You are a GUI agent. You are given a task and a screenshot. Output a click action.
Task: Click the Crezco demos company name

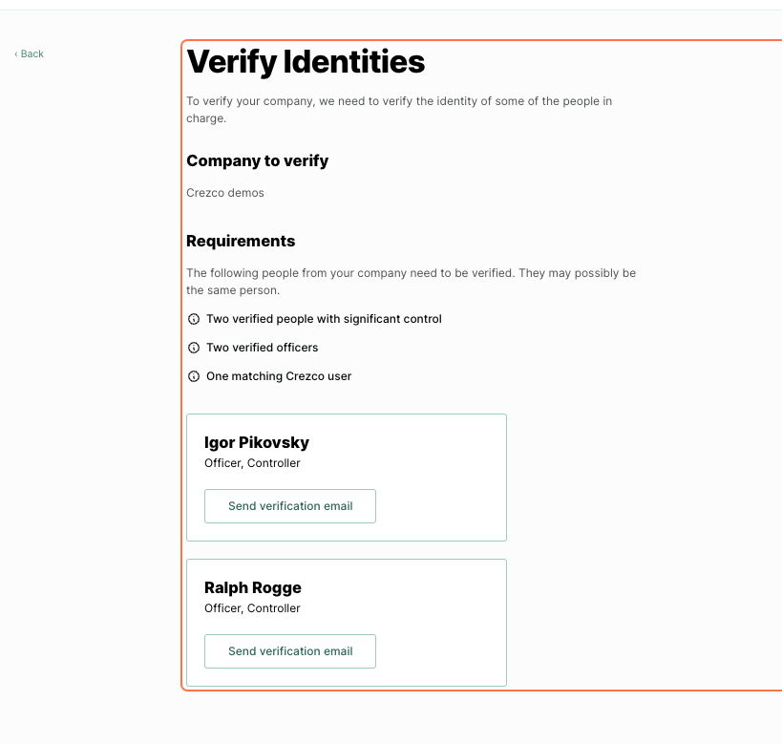tap(225, 193)
